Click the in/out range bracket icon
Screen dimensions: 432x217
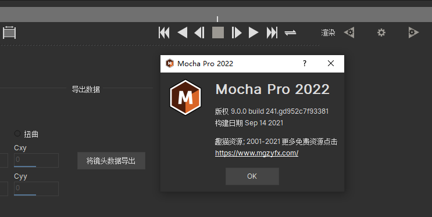coord(9,32)
